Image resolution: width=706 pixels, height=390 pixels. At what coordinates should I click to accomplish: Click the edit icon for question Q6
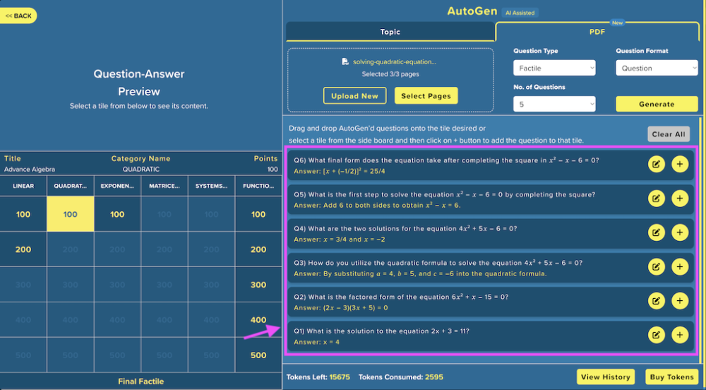[656, 165]
